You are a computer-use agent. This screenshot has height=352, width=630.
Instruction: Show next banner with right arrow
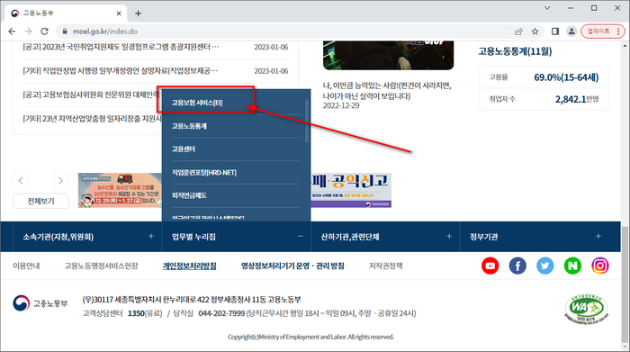coord(60,180)
